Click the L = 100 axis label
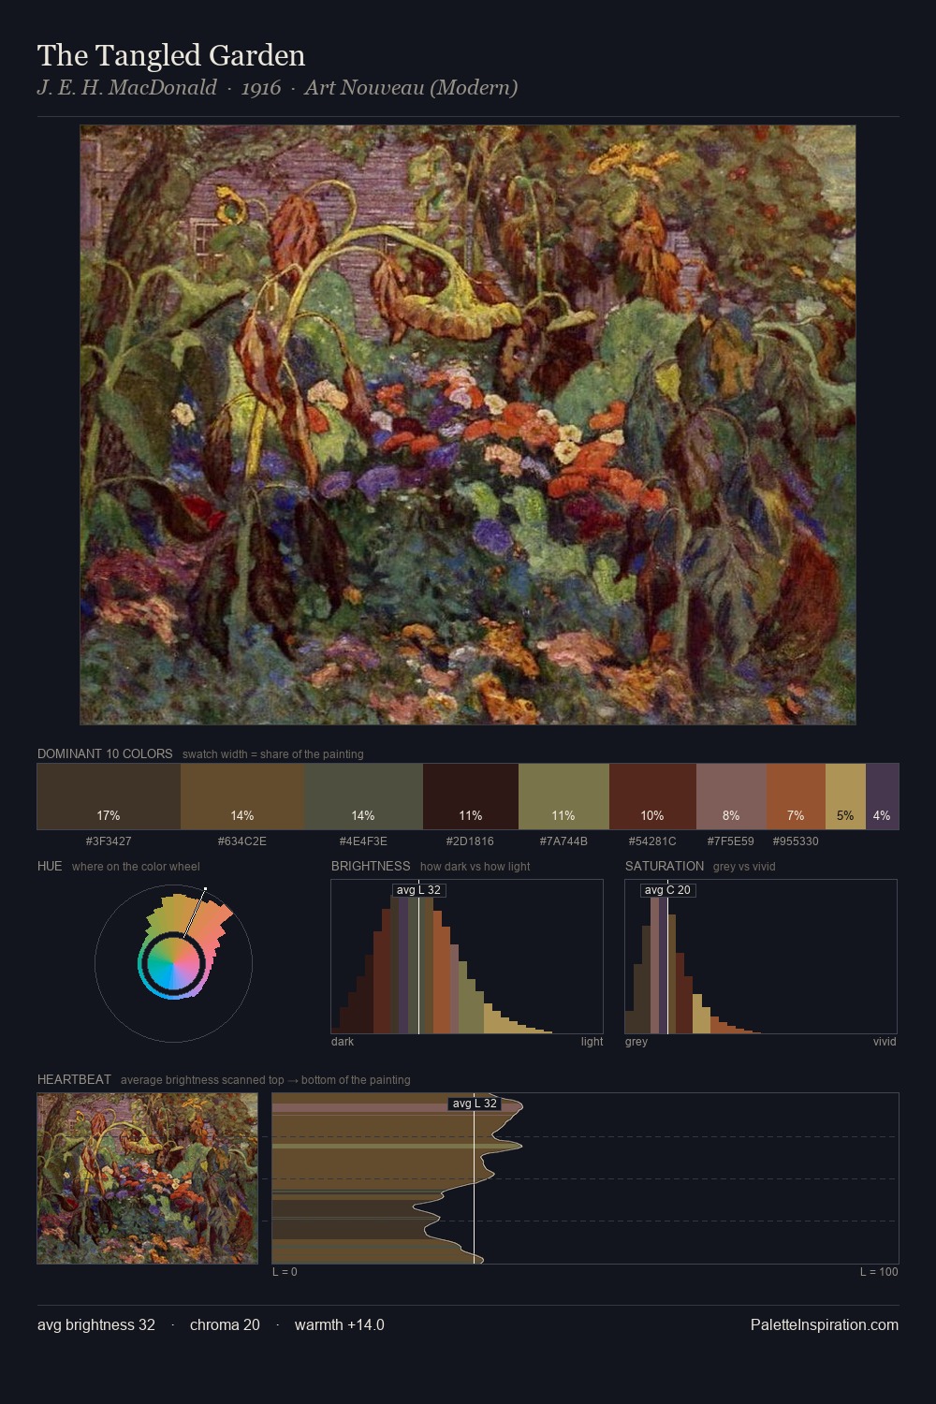The image size is (936, 1404). coord(879,1272)
